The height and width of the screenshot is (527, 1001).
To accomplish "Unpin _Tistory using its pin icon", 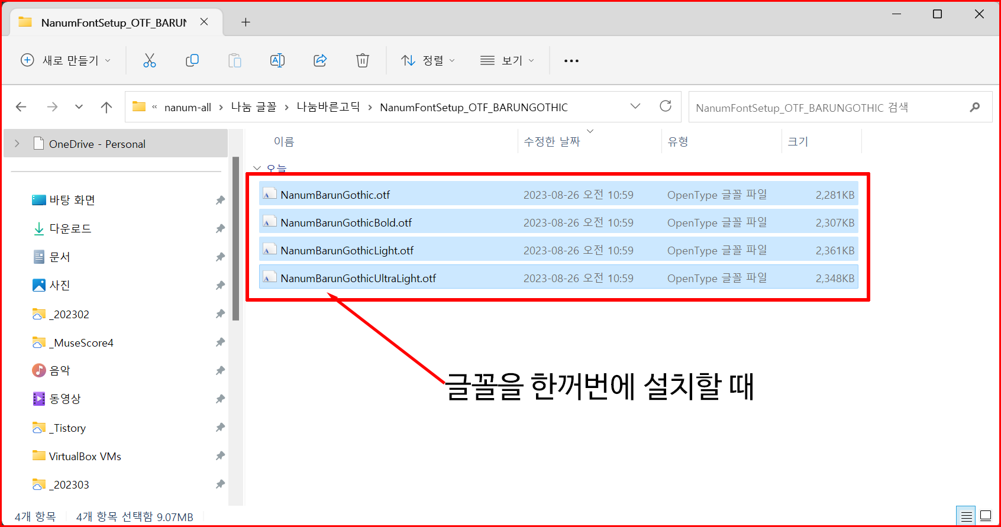I will coord(220,428).
